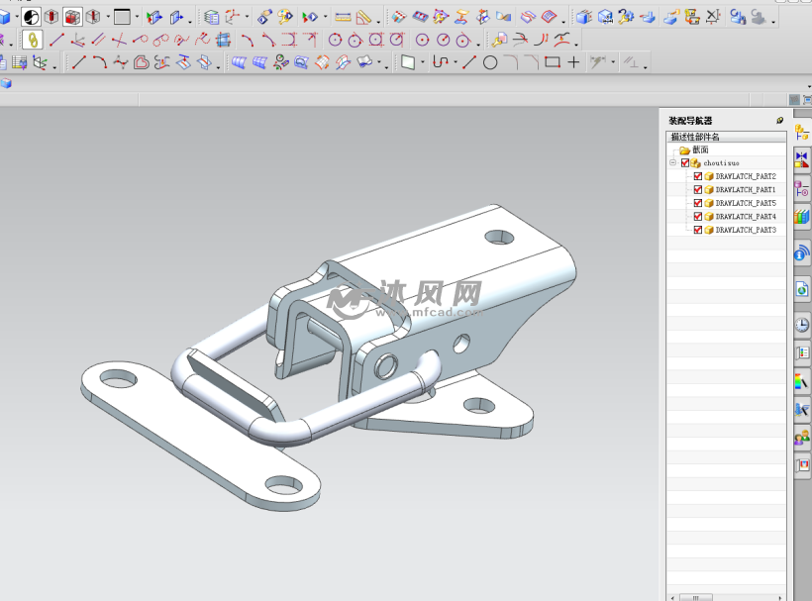Uncheck the choutisuo assembly checkbox
The image size is (812, 601).
click(685, 163)
